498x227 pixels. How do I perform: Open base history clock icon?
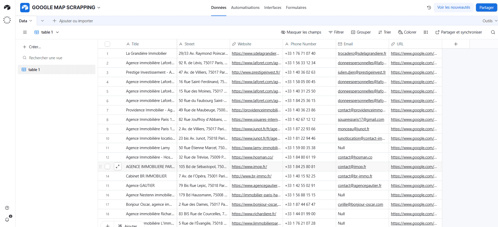tap(429, 8)
